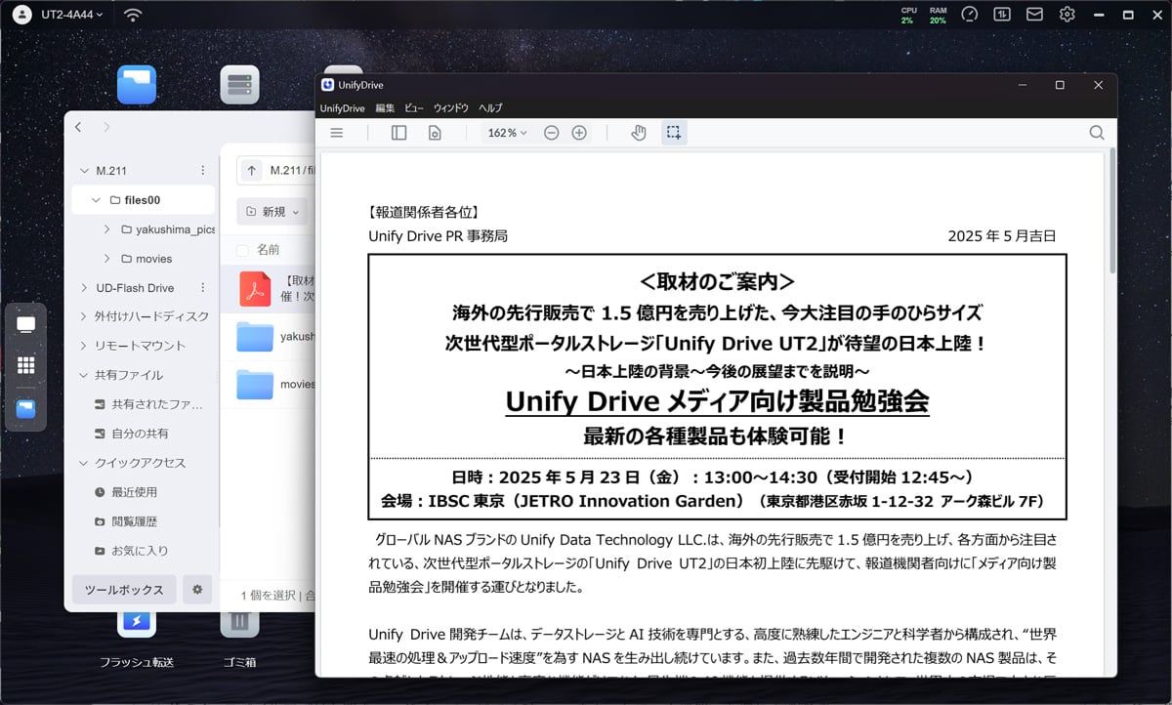Select the files00 folder in the sidebar tree

tap(144, 200)
